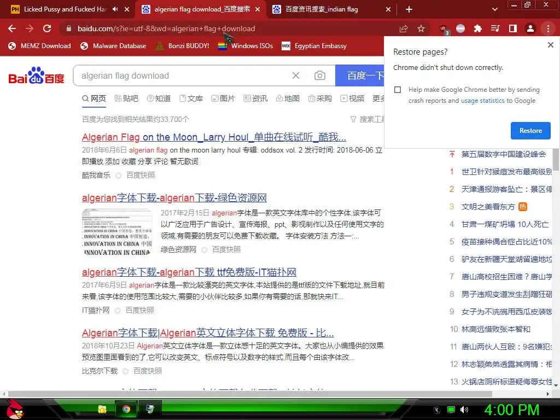Open the Extensions puzzle icon
The width and height of the screenshot is (560, 420).
click(477, 28)
